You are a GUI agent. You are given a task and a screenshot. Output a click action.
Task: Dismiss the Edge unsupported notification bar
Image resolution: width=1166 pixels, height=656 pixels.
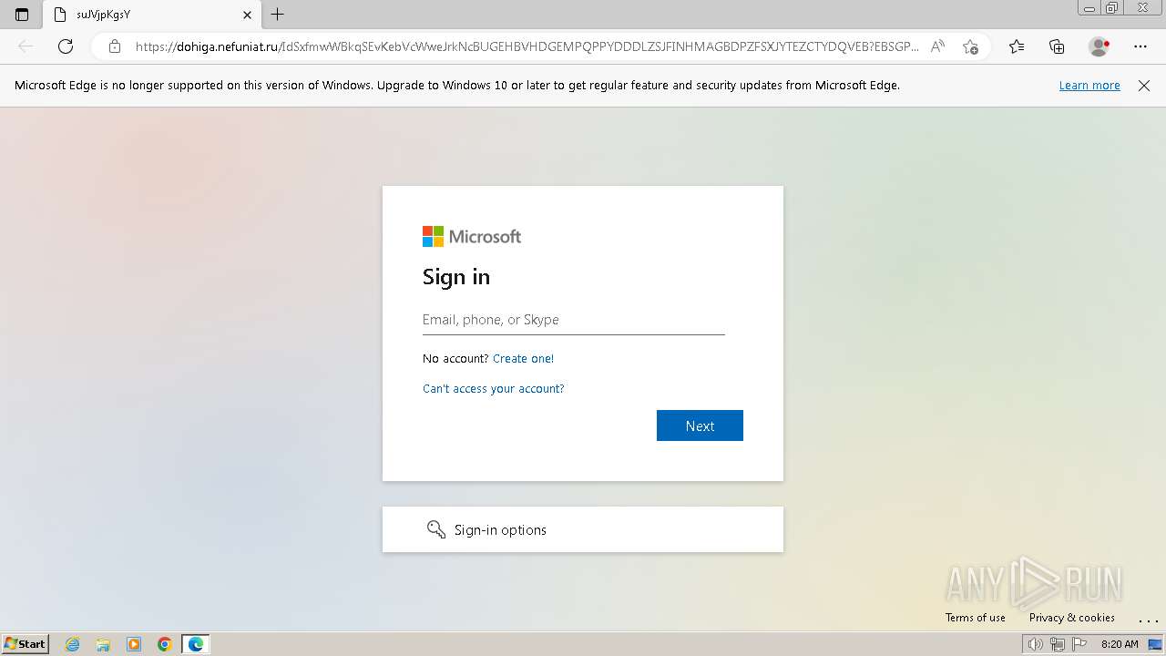(x=1144, y=86)
